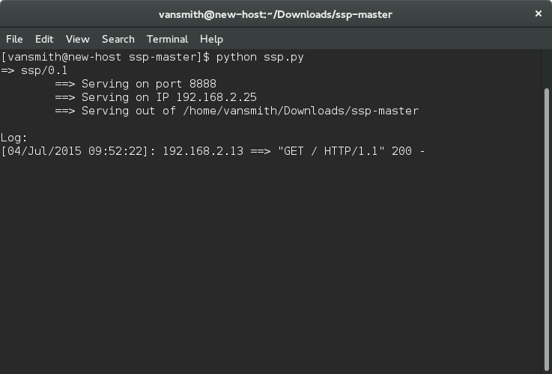Click the GET / HTTP/1.1 request text
This screenshot has width=552, height=374.
click(331, 151)
